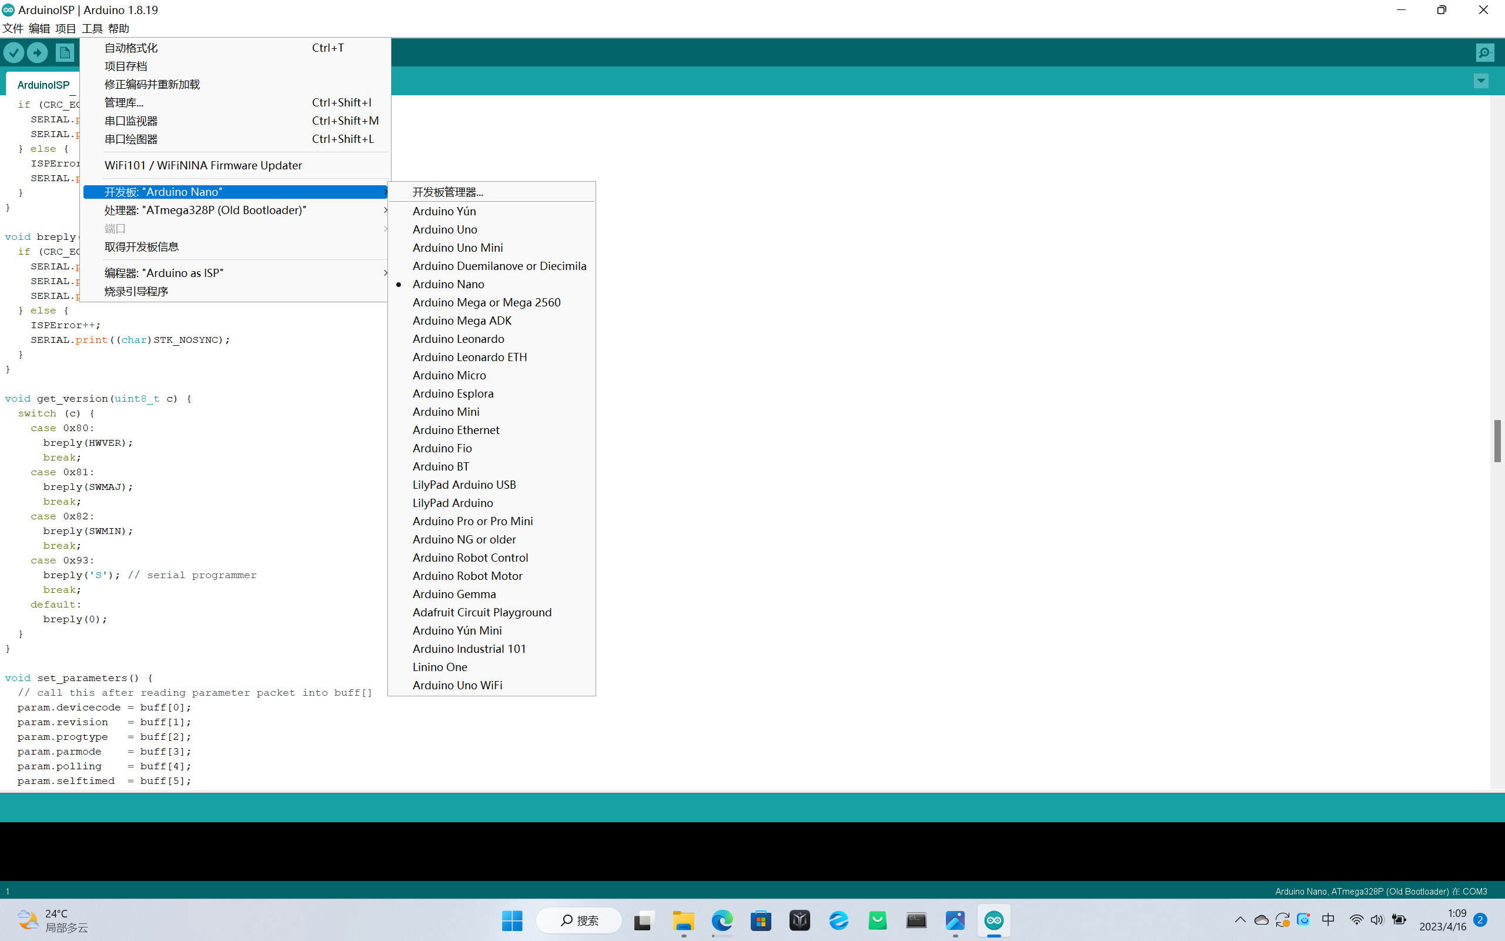Click the taskbar 搜索 search box
Image resolution: width=1505 pixels, height=941 pixels.
point(578,920)
